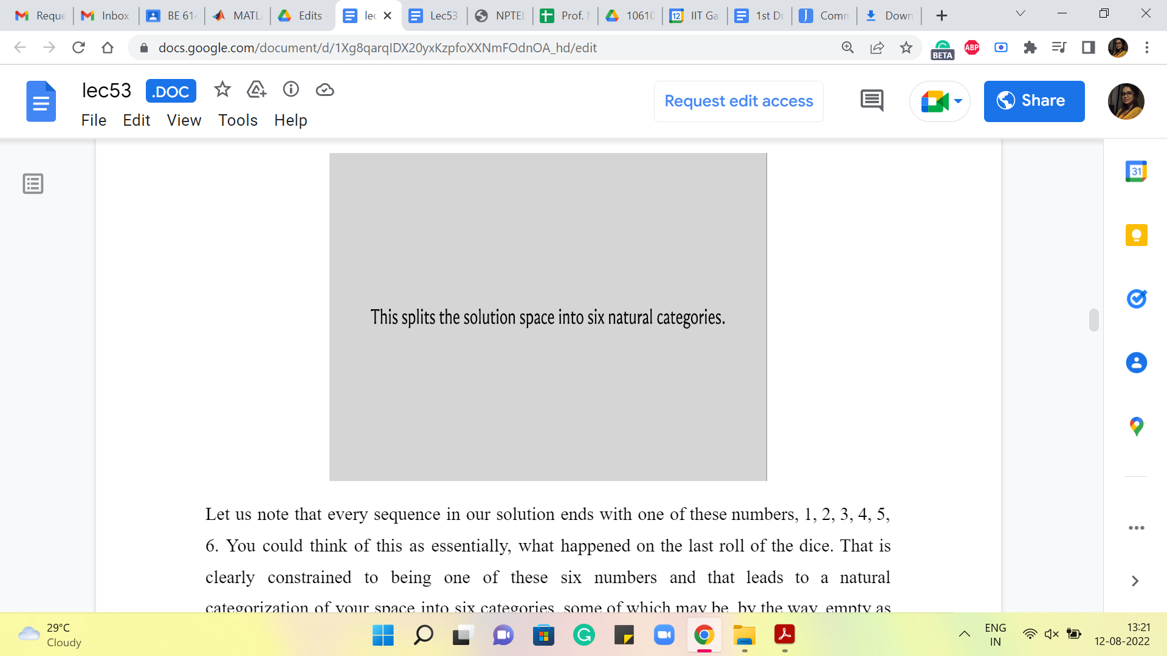Image resolution: width=1167 pixels, height=656 pixels.
Task: Click the blue Share button
Action: coord(1034,101)
